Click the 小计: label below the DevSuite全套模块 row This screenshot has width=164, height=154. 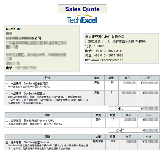tap(119, 109)
